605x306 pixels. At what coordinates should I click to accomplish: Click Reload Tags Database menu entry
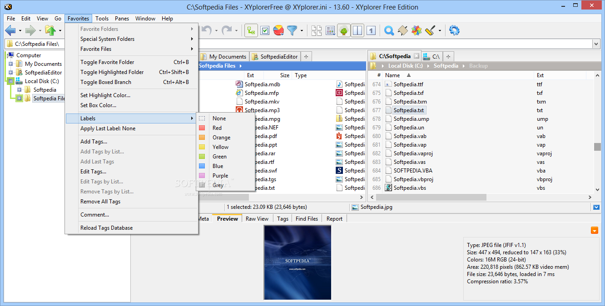pyautogui.click(x=132, y=228)
